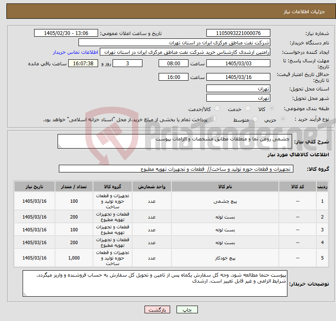Image resolution: width=336 pixels, height=321 pixels.
Task: Click the بازگشت back button
Action: click(x=157, y=309)
